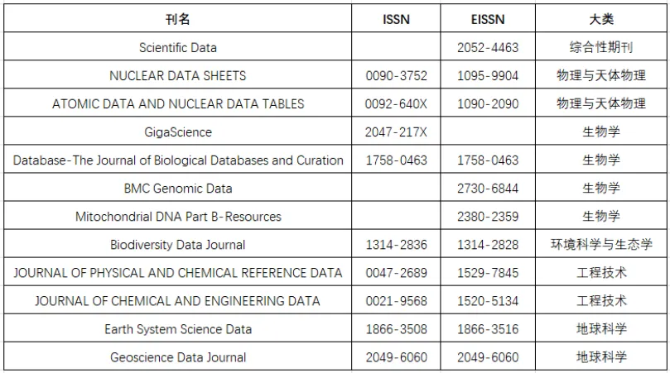Click EISSN 2730-6844 cell

tap(488, 188)
